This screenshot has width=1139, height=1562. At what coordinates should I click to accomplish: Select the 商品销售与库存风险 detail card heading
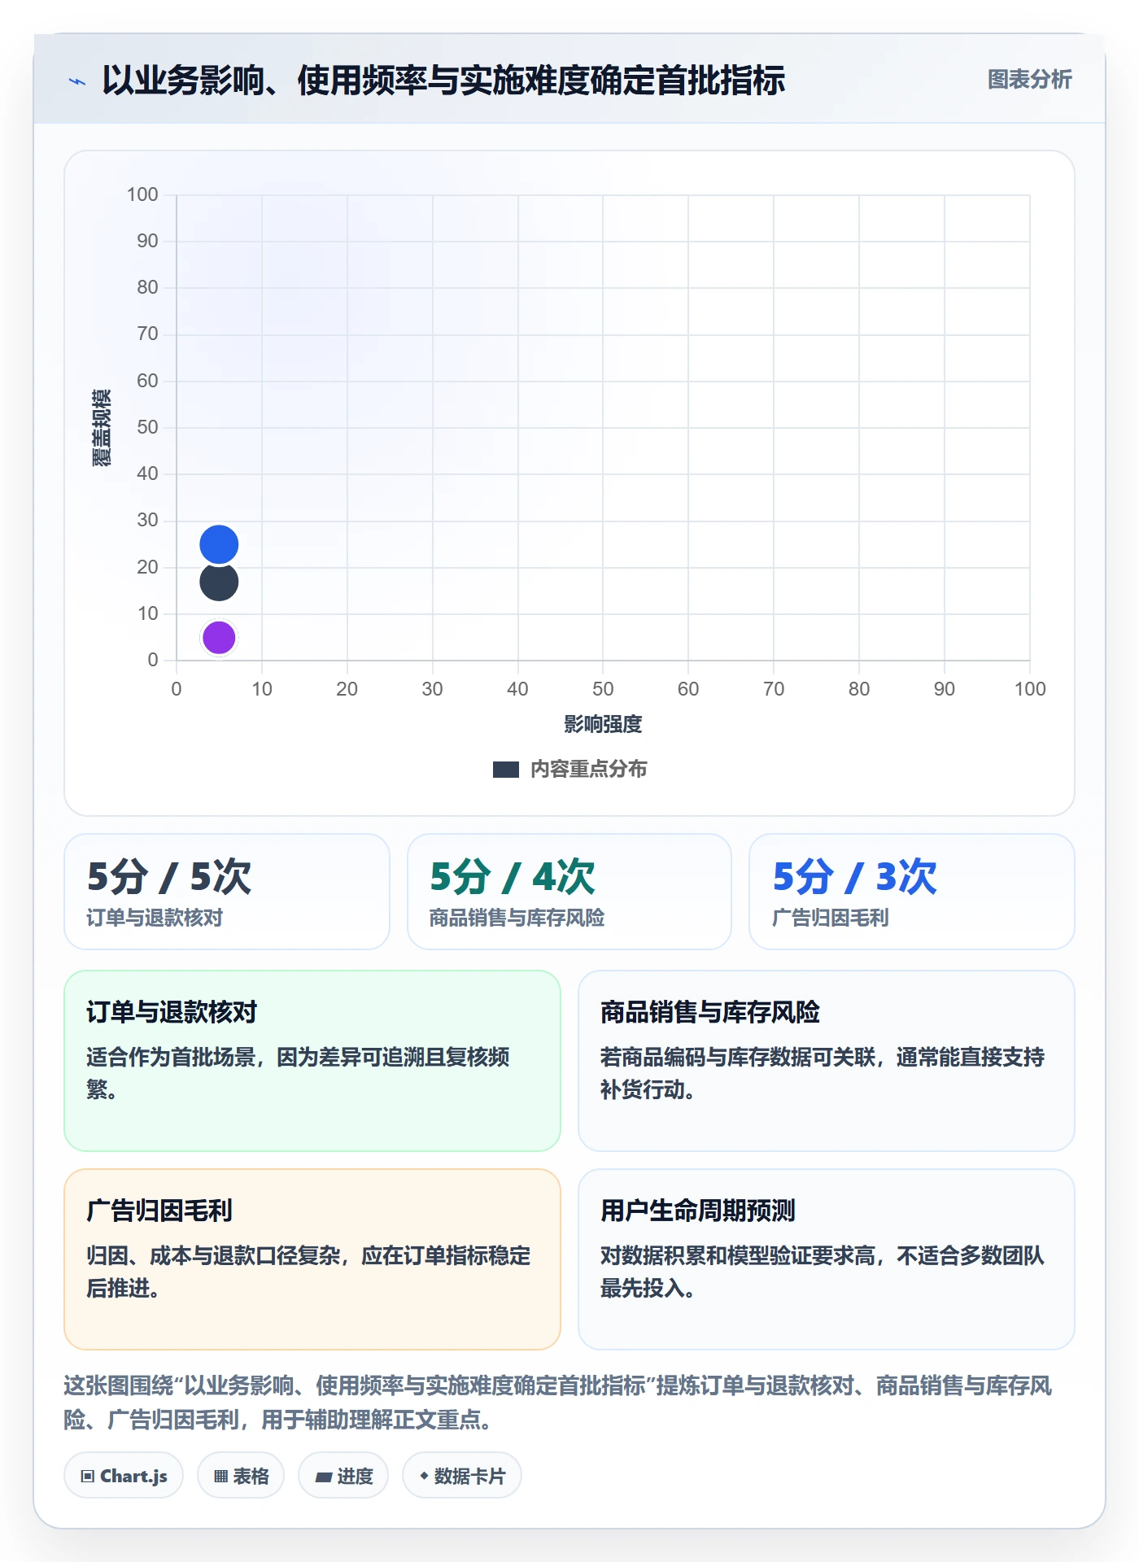709,1012
